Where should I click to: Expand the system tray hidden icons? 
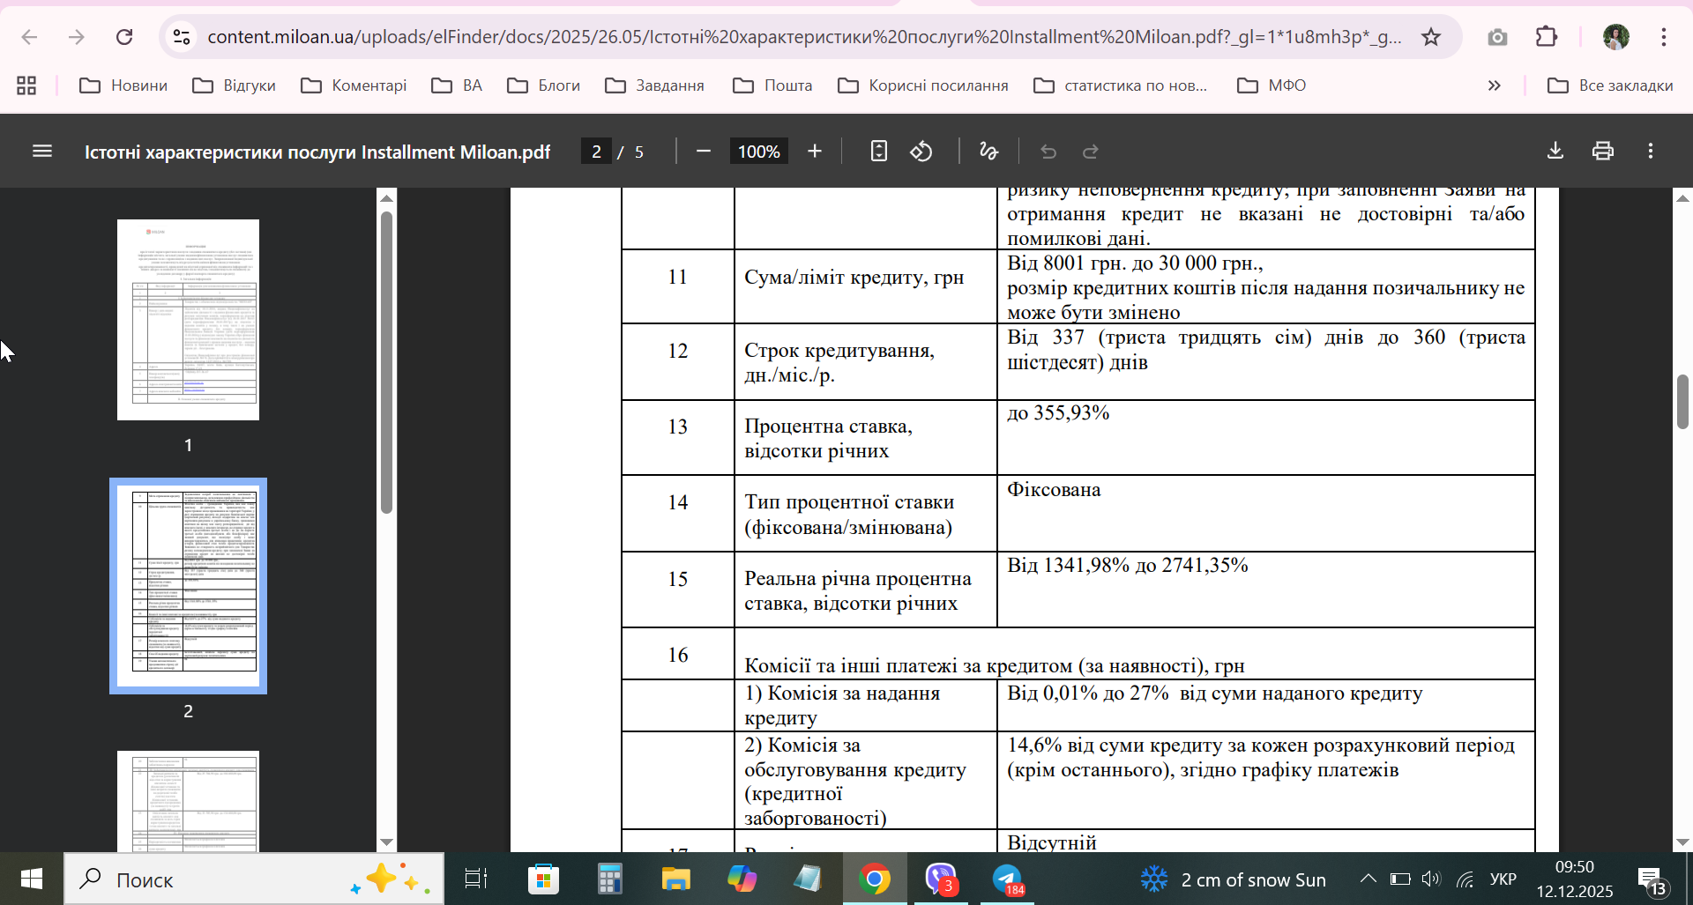1368,879
